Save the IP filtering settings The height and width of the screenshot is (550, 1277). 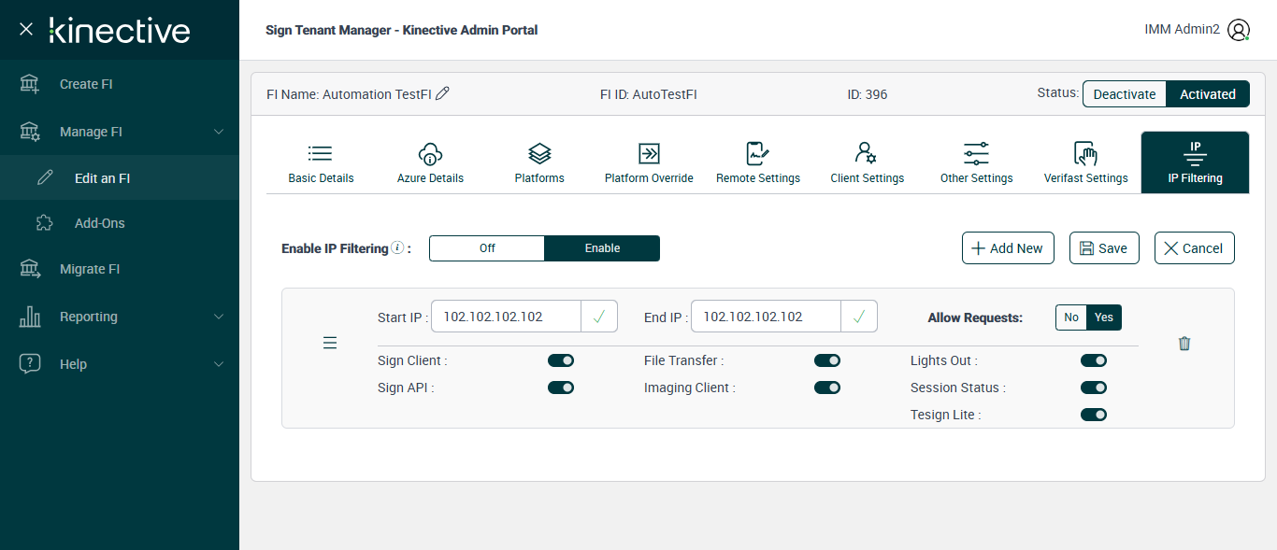pyautogui.click(x=1104, y=248)
